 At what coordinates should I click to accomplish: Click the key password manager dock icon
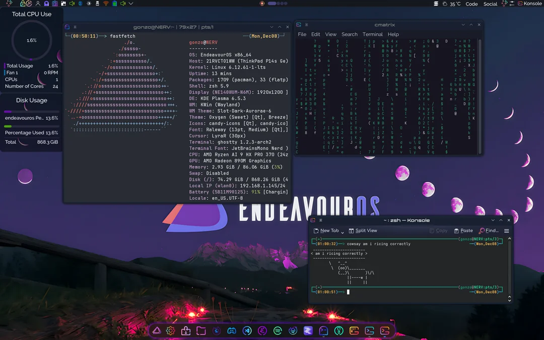[339, 331]
